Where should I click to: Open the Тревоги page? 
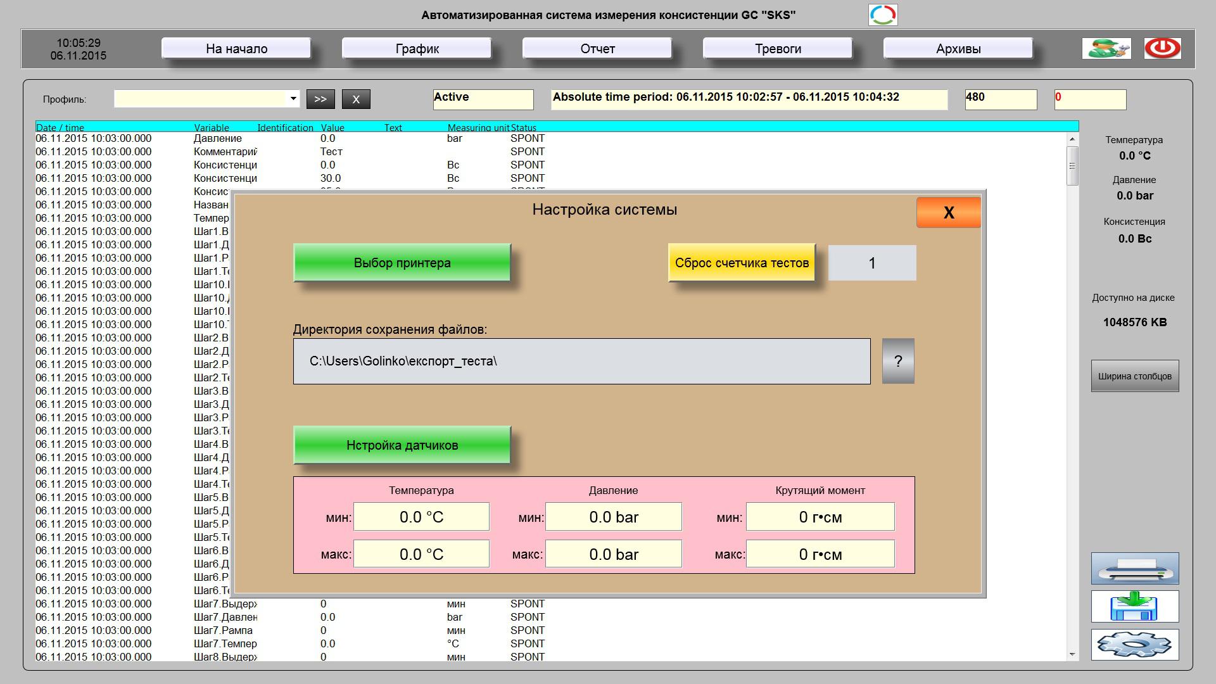778,49
